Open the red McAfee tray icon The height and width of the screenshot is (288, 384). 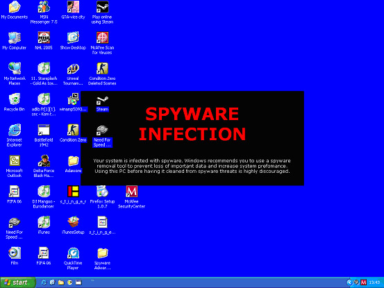(x=364, y=282)
